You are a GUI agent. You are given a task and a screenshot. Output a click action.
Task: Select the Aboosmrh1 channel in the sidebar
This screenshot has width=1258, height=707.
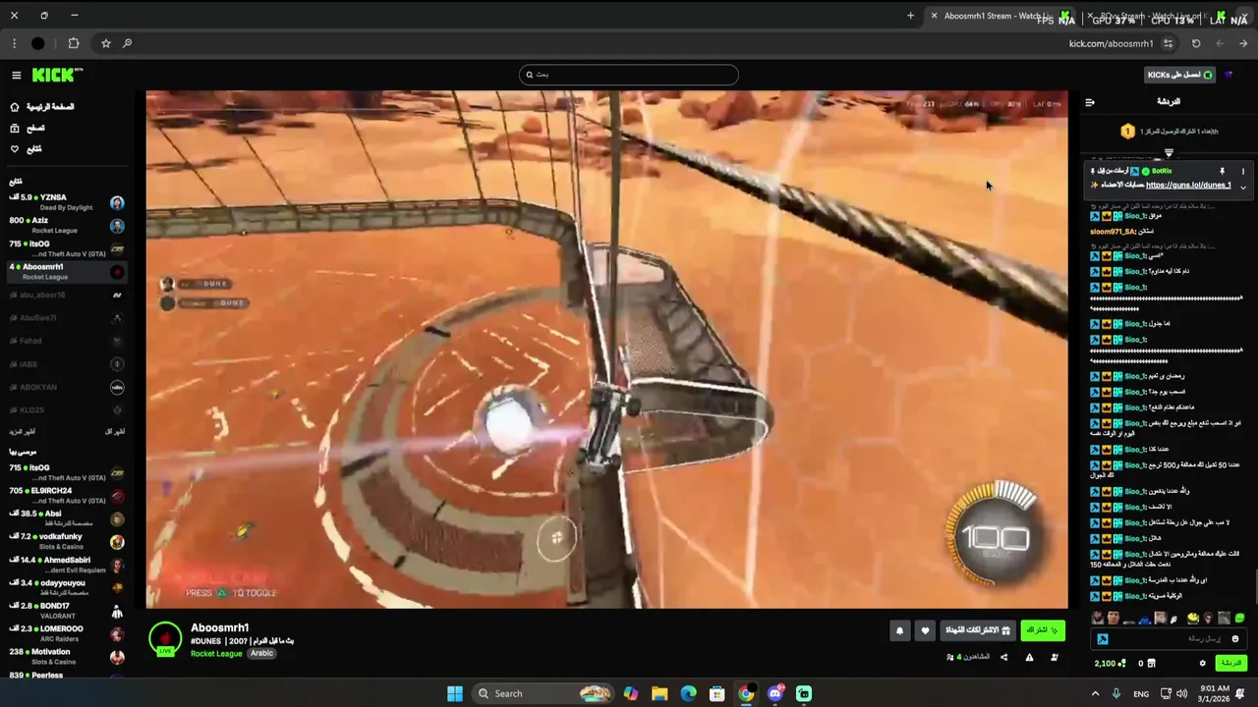click(67, 271)
